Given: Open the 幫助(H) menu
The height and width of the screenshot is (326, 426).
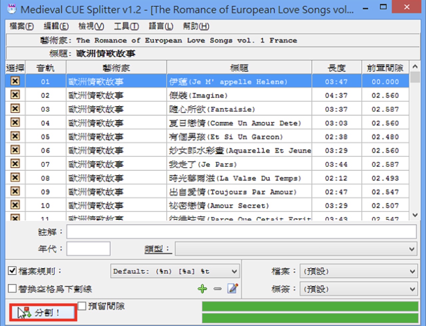Looking at the screenshot, I should (196, 26).
